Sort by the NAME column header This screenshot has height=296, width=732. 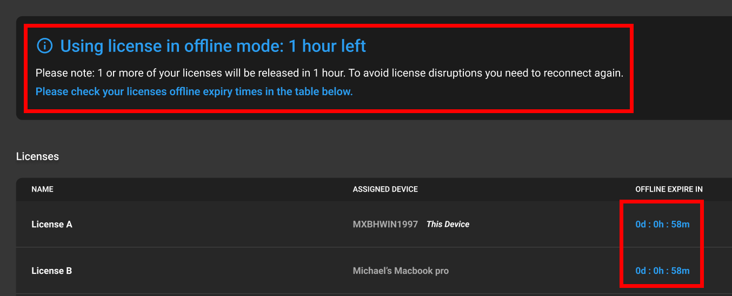(x=42, y=189)
